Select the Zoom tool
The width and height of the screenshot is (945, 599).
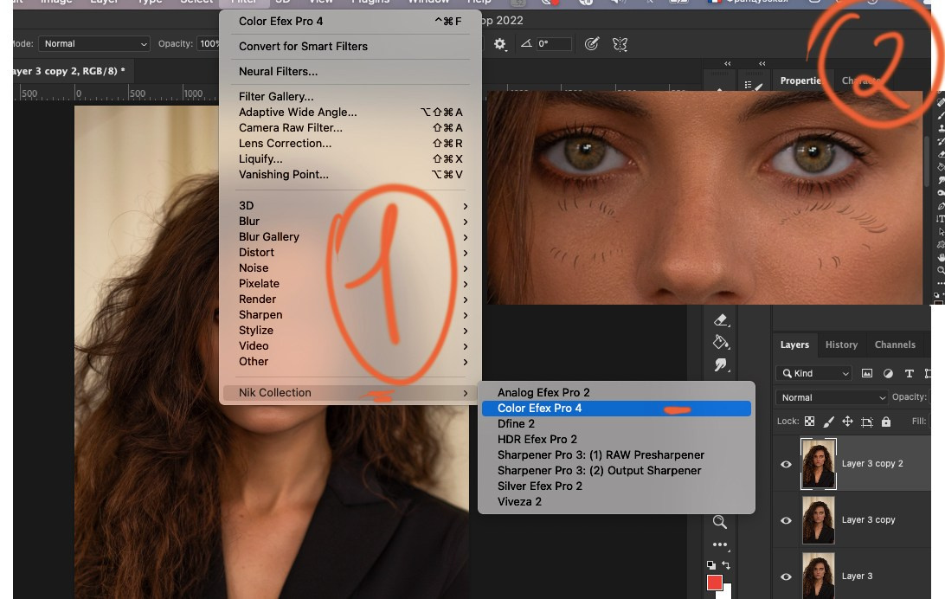[721, 522]
